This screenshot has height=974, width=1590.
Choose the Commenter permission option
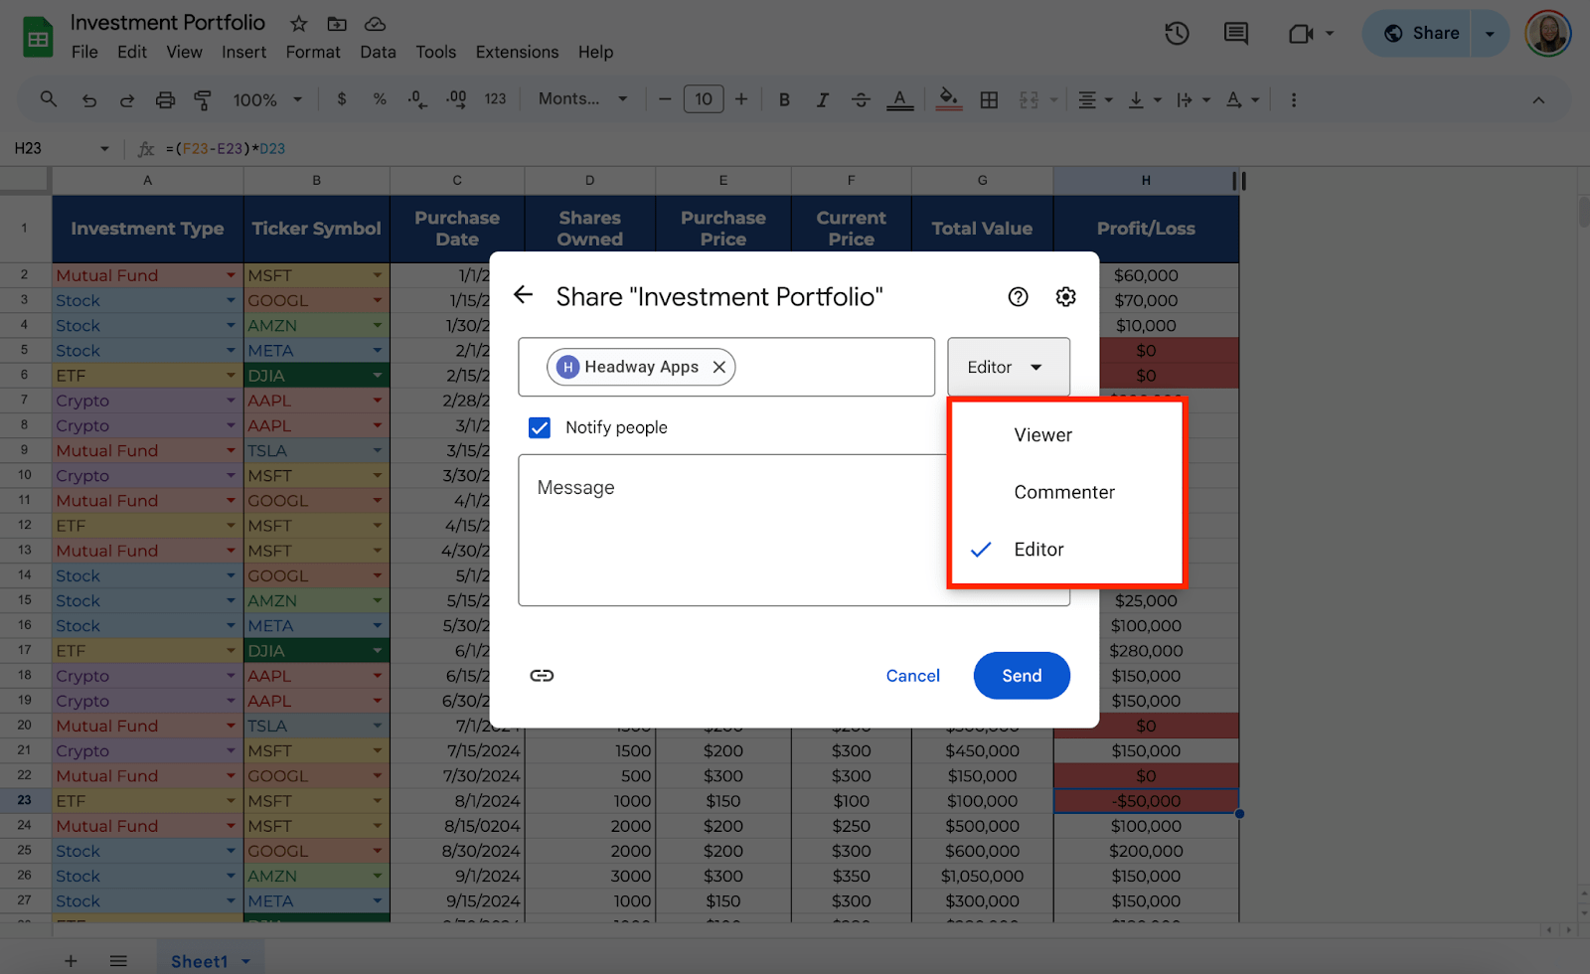(1063, 493)
